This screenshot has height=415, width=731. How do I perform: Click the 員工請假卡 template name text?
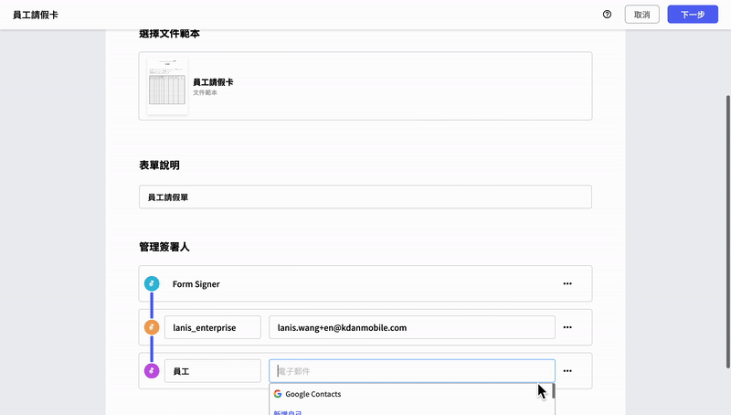(x=213, y=82)
